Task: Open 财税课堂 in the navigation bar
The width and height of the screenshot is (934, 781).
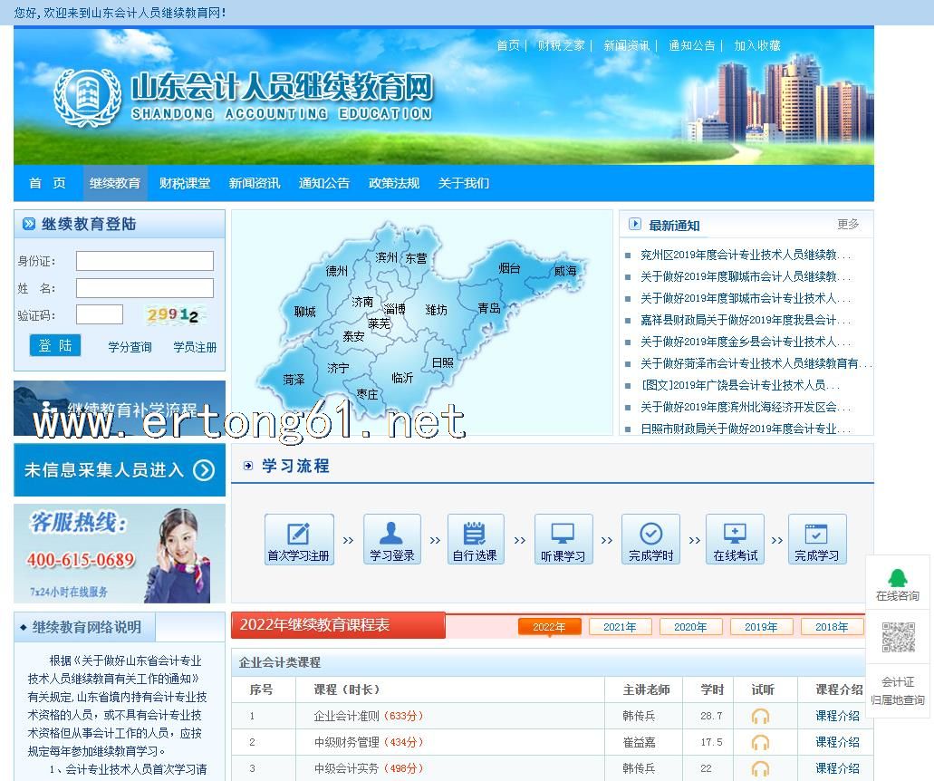Action: [x=185, y=183]
